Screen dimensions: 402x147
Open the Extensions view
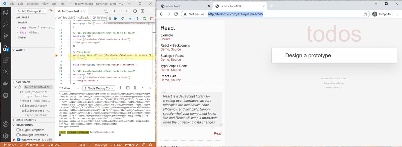[5, 60]
